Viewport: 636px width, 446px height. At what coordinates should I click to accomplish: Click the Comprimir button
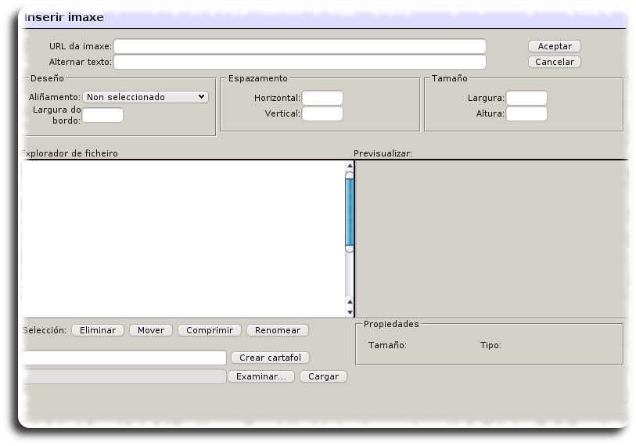pos(210,330)
